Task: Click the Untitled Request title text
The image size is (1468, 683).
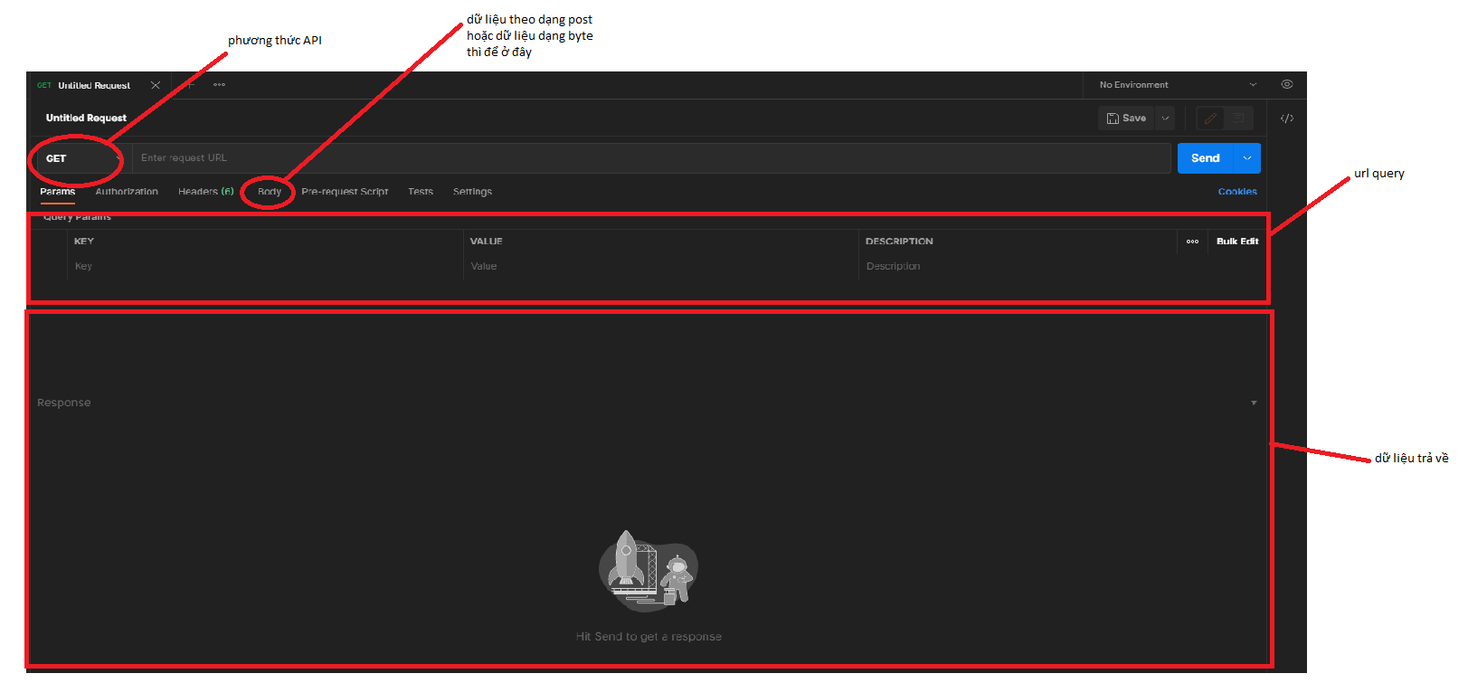Action: [x=86, y=119]
